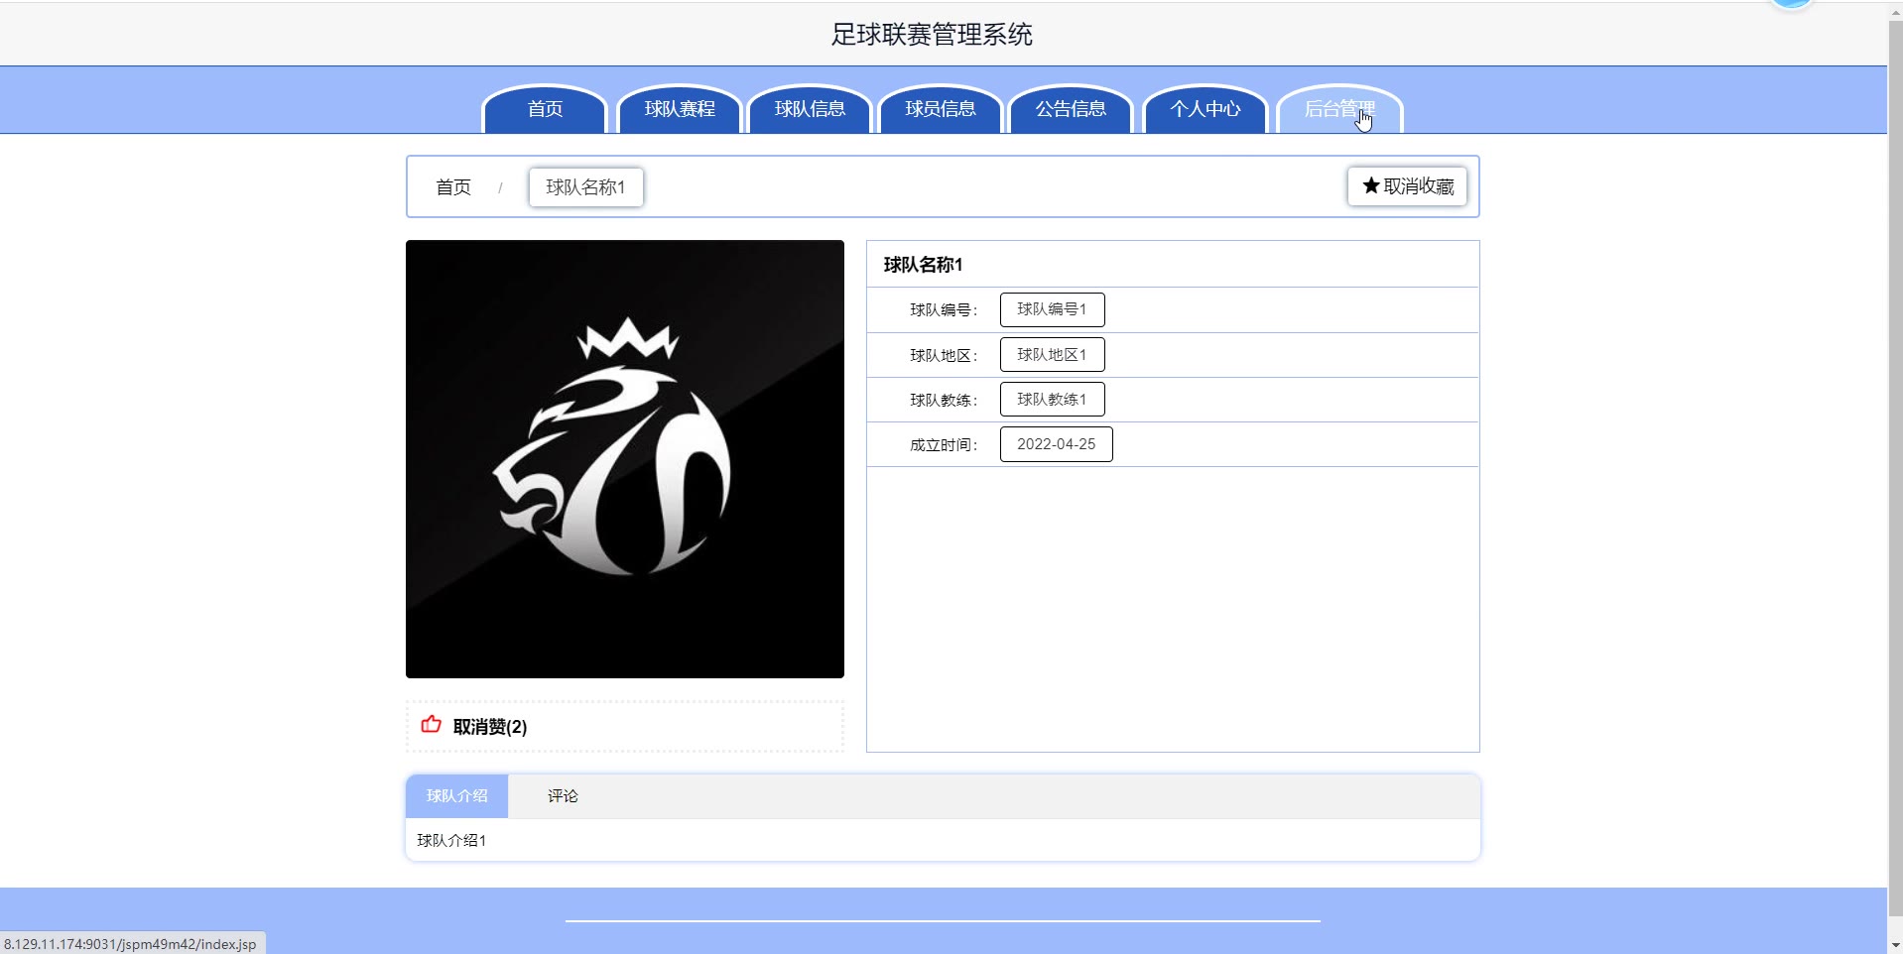Select the 球队介绍 tab
1903x954 pixels.
coord(457,796)
